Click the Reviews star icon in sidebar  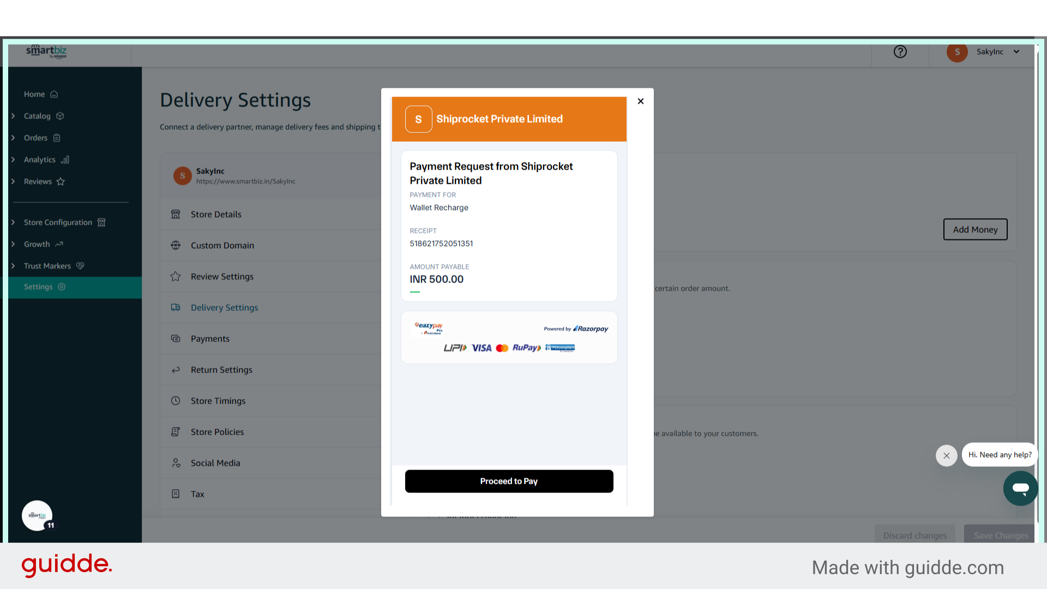tap(62, 181)
